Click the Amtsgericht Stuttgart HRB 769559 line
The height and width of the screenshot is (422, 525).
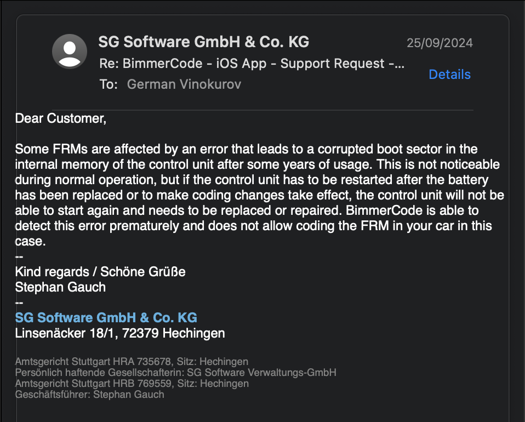click(x=132, y=384)
